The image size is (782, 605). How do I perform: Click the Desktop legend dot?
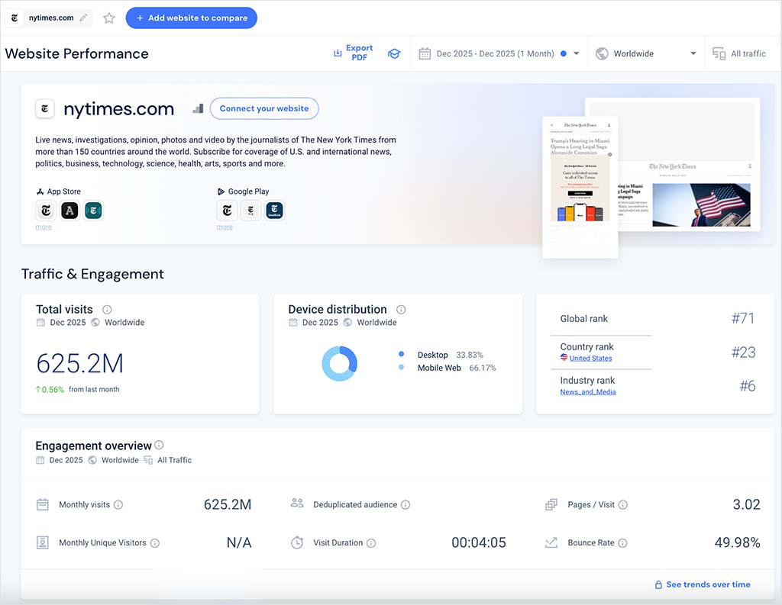tap(402, 354)
